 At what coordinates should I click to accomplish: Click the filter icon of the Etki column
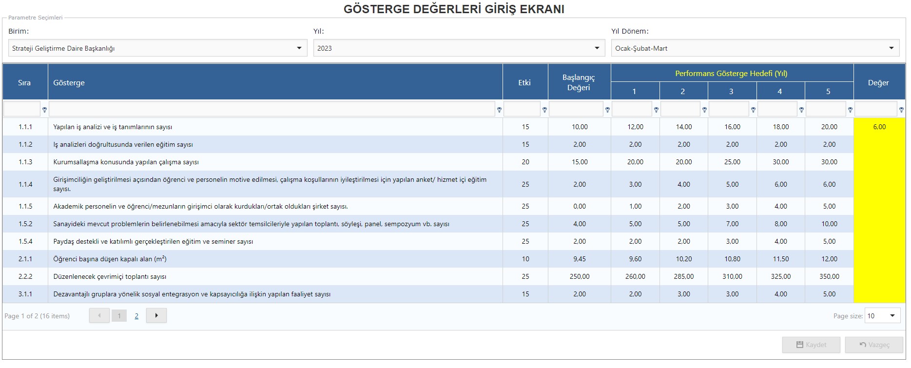(544, 110)
